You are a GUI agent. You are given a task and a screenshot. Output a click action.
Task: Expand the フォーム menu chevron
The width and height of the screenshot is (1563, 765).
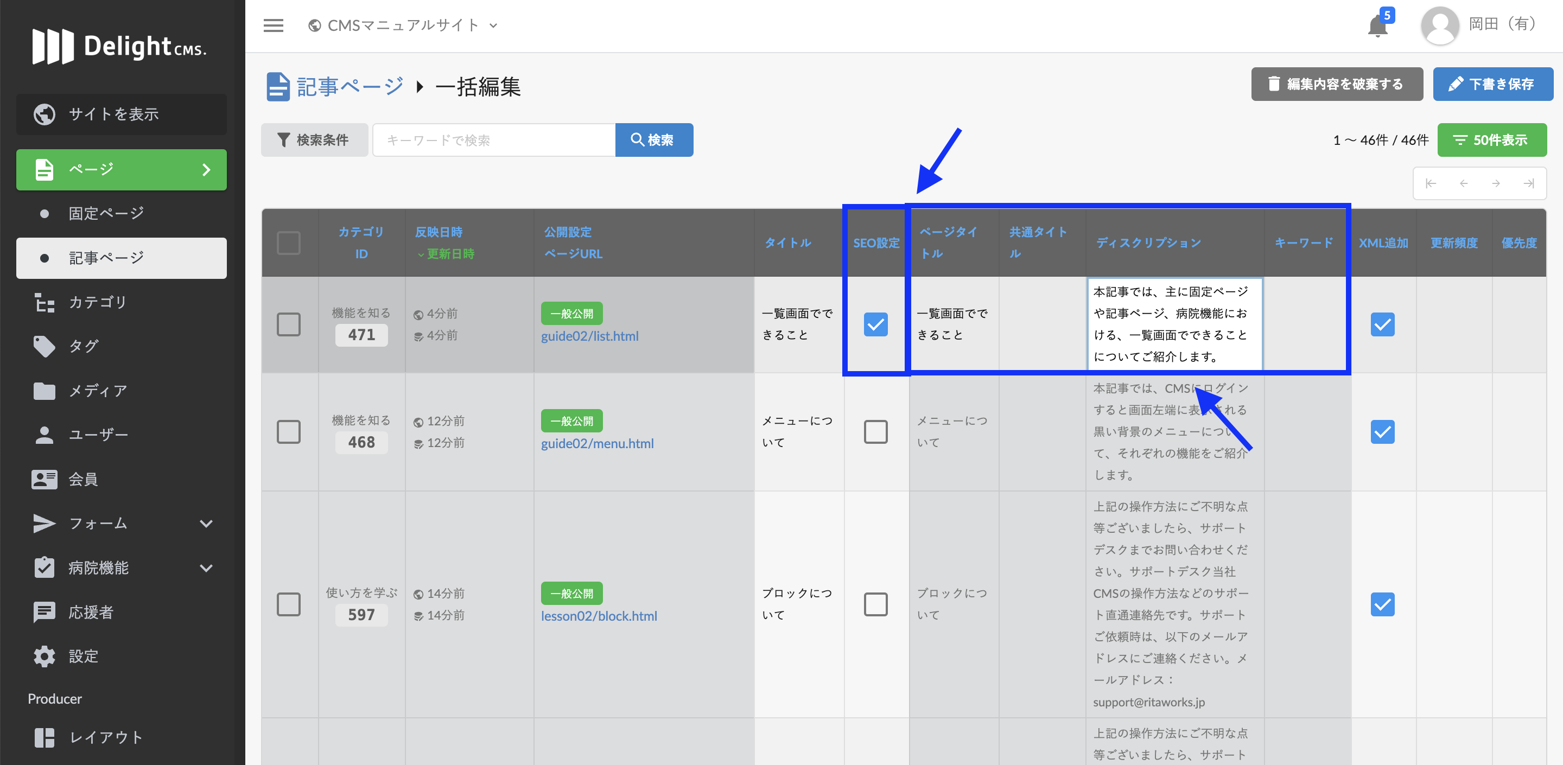(x=206, y=524)
